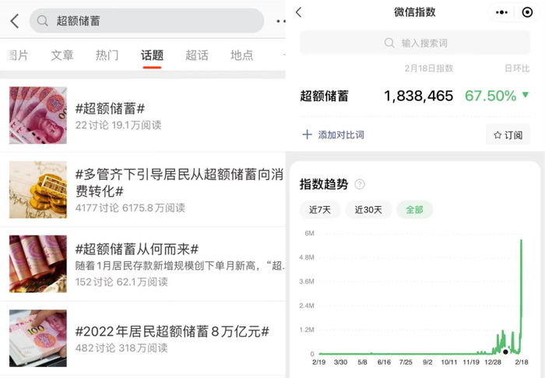Close mini program with the target circle icon
545x378 pixels.
click(x=527, y=12)
